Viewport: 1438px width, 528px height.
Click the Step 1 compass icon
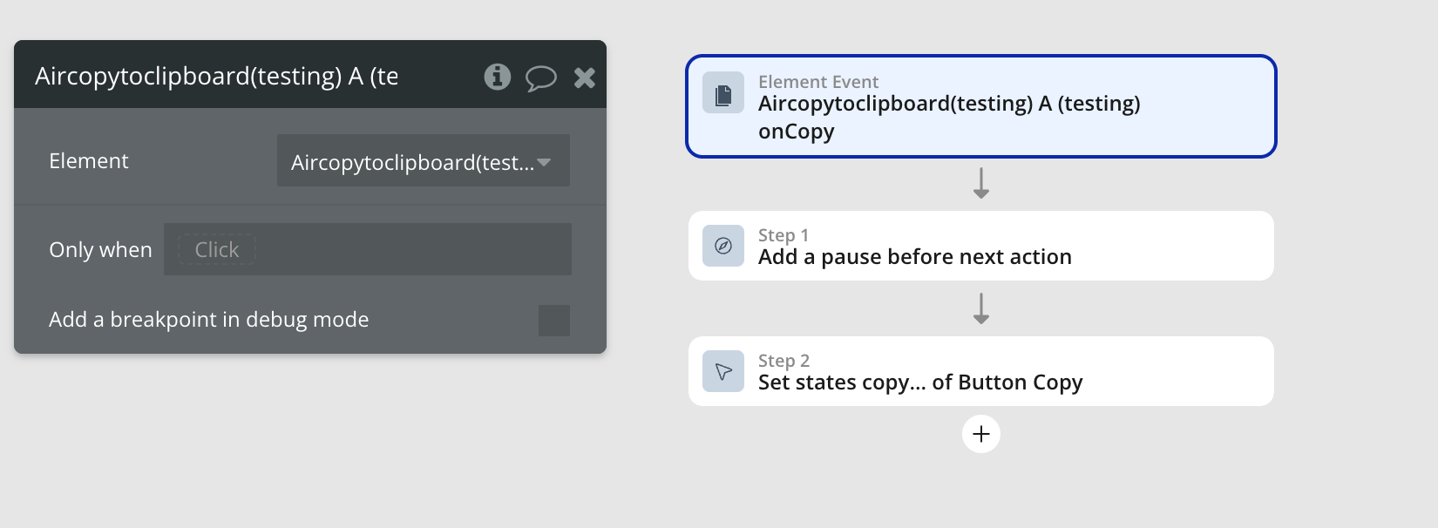(723, 247)
